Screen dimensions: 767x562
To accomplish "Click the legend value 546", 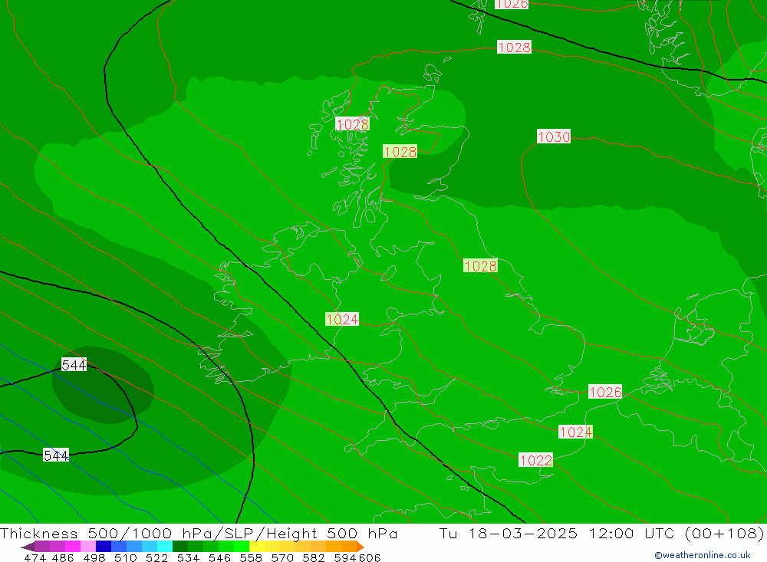I will pos(219,557).
